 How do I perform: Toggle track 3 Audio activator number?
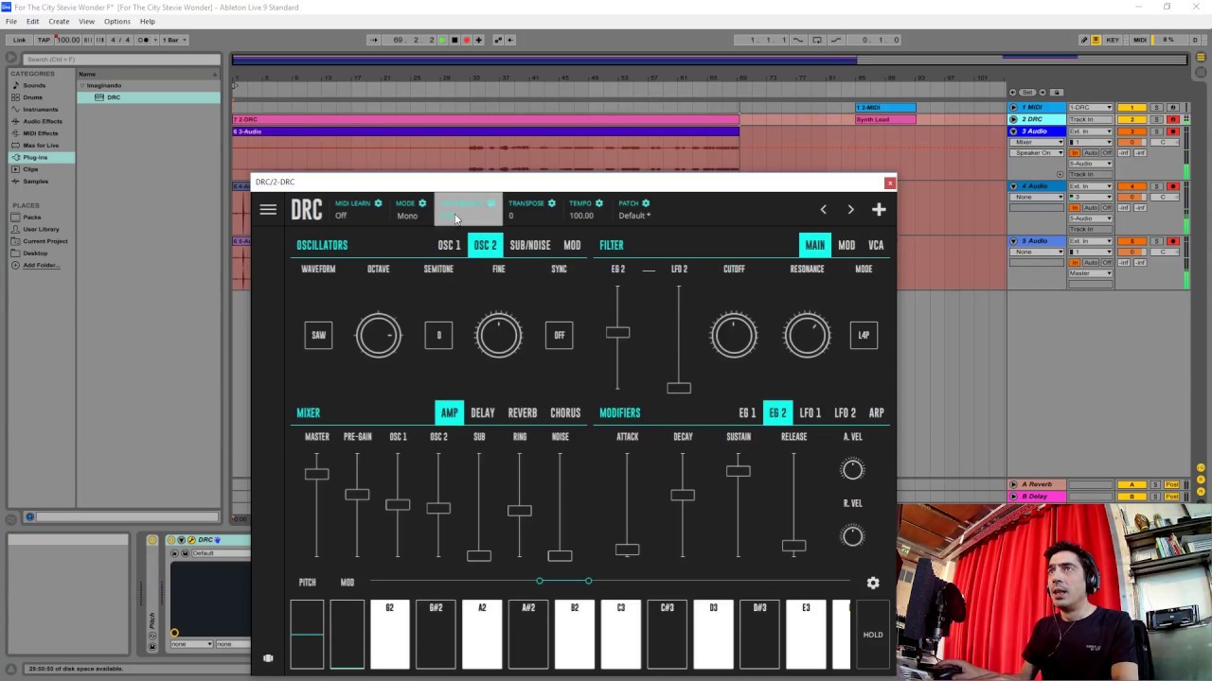[x=1132, y=131]
